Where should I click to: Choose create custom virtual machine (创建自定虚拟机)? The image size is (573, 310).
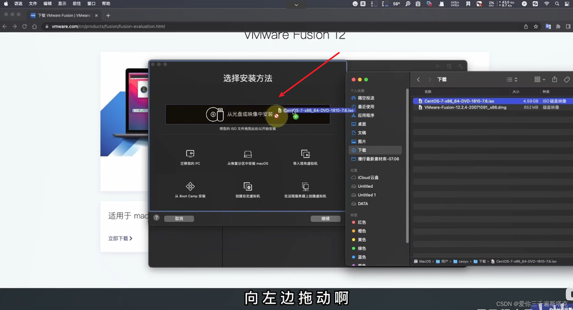(x=248, y=190)
